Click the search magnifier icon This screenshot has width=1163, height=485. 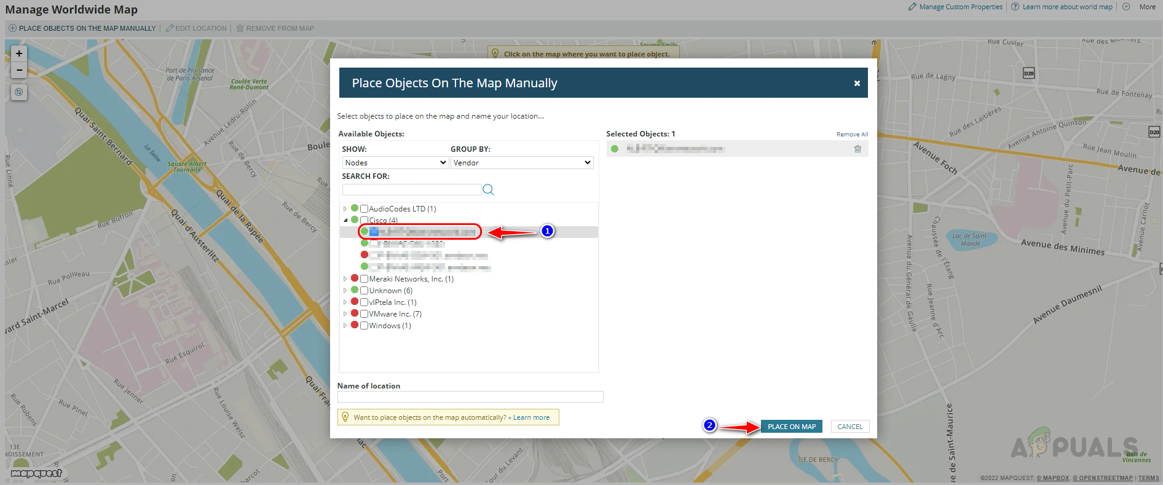point(488,190)
